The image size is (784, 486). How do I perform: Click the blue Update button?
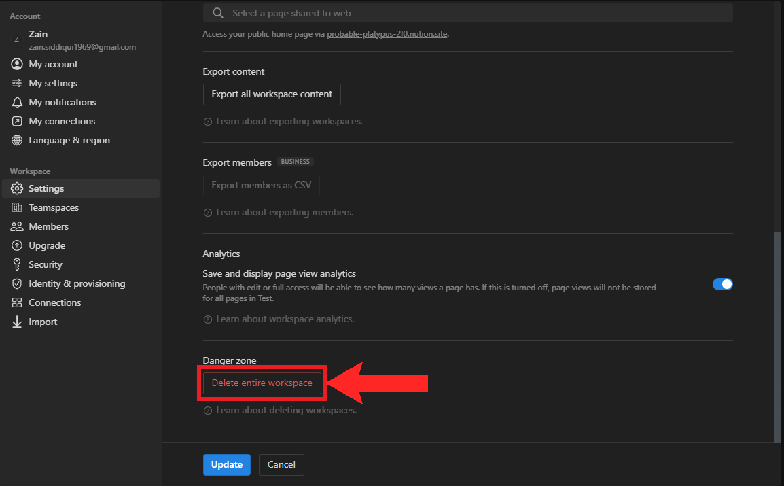[226, 465]
